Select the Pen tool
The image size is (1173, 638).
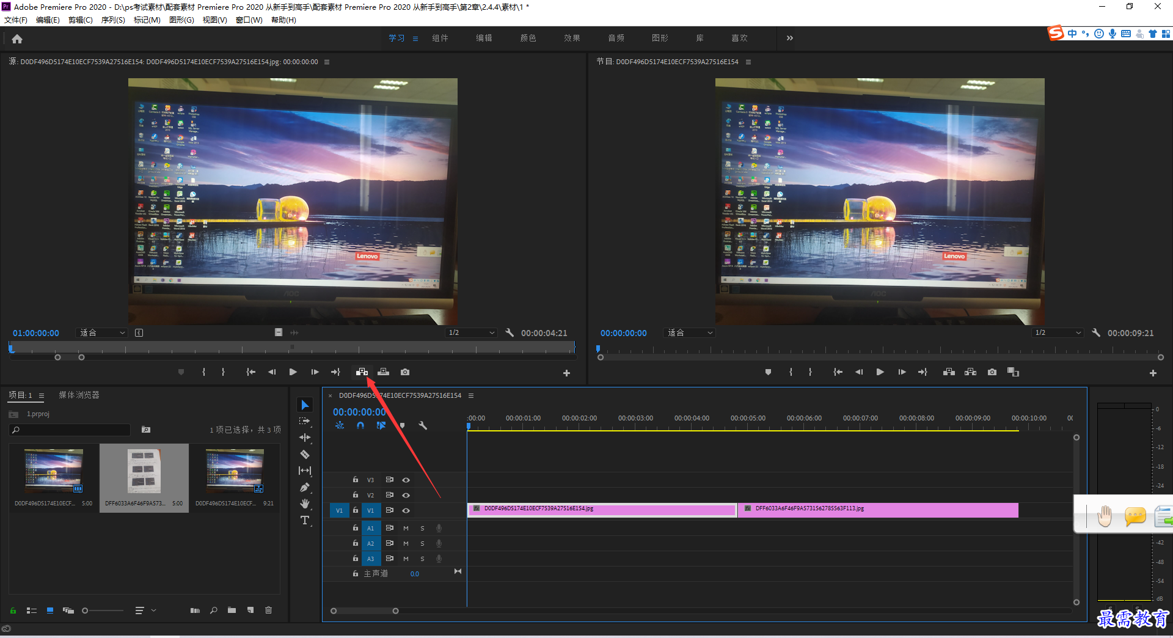(x=305, y=487)
